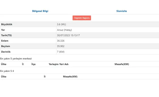Select the magnitude value 3.6 (ML)
Viewport: 159px width, 97px height.
(61, 24)
